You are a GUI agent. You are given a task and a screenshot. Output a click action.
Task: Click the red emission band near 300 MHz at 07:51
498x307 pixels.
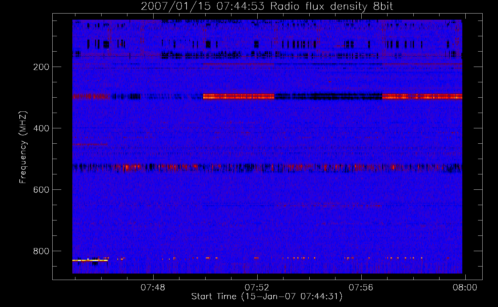tap(239, 96)
